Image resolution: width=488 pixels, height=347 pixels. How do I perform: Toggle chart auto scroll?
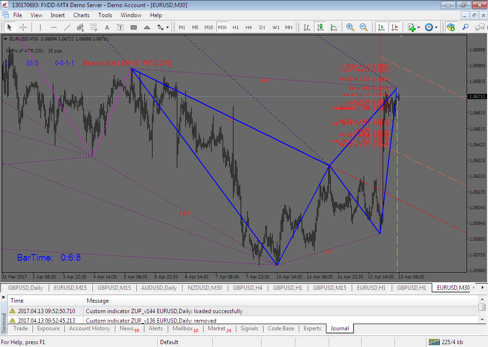[x=381, y=27]
